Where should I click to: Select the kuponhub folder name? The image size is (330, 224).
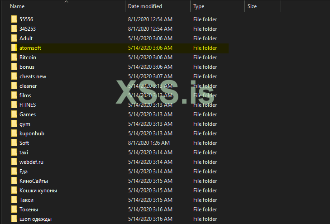point(32,133)
